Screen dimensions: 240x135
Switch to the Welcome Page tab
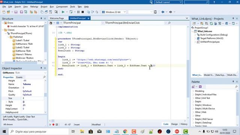tap(57, 18)
